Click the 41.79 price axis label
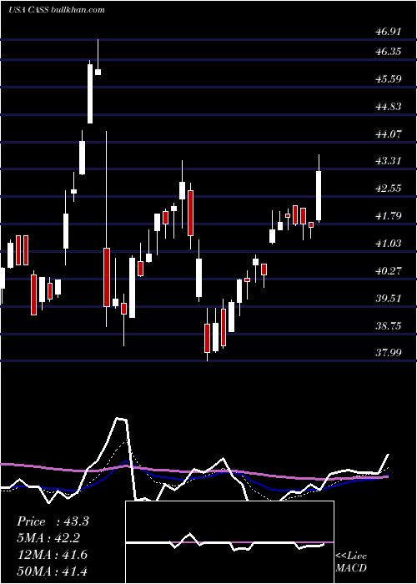The width and height of the screenshot is (417, 584). point(389,215)
